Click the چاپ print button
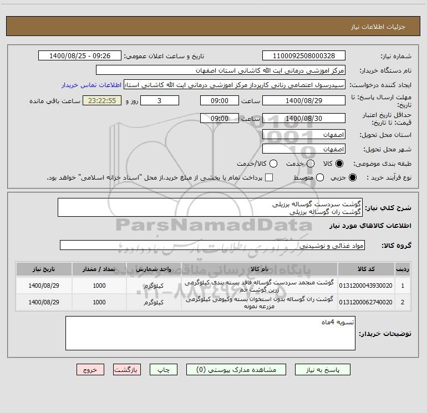Screen dimensions: 427x413 (x=164, y=370)
